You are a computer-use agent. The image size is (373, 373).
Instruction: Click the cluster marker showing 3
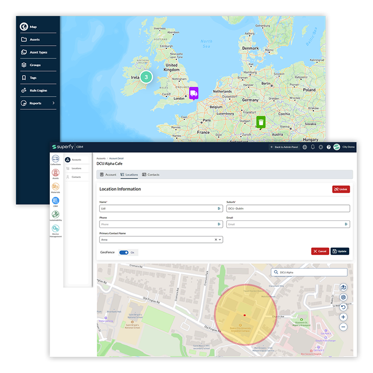click(x=146, y=77)
